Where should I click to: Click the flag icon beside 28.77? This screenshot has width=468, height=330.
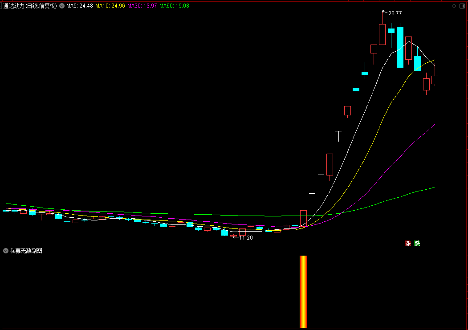tap(384, 11)
